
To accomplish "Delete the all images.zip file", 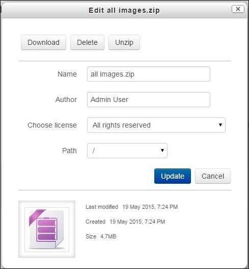I will 87,42.
